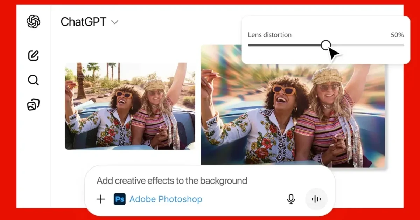
Task: Open the Lens distortion adjustment panel
Action: pyautogui.click(x=325, y=40)
